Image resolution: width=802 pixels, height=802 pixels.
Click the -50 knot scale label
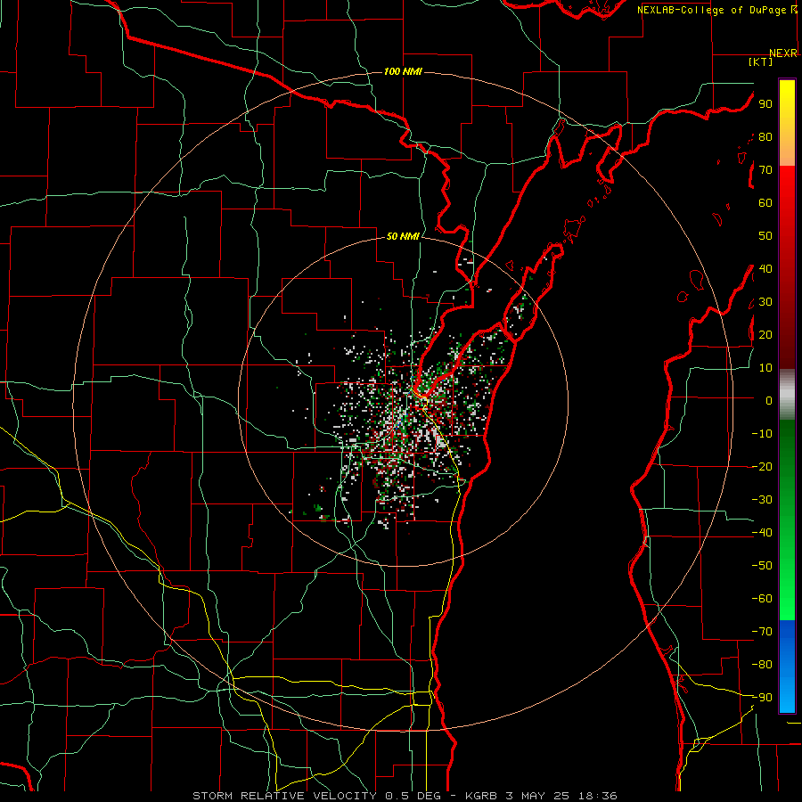pyautogui.click(x=762, y=566)
